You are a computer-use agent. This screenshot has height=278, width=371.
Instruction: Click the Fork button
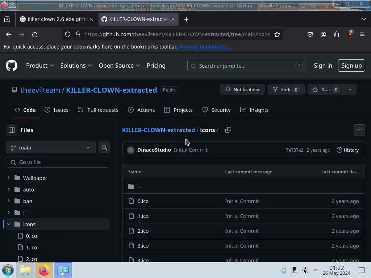pyautogui.click(x=286, y=90)
